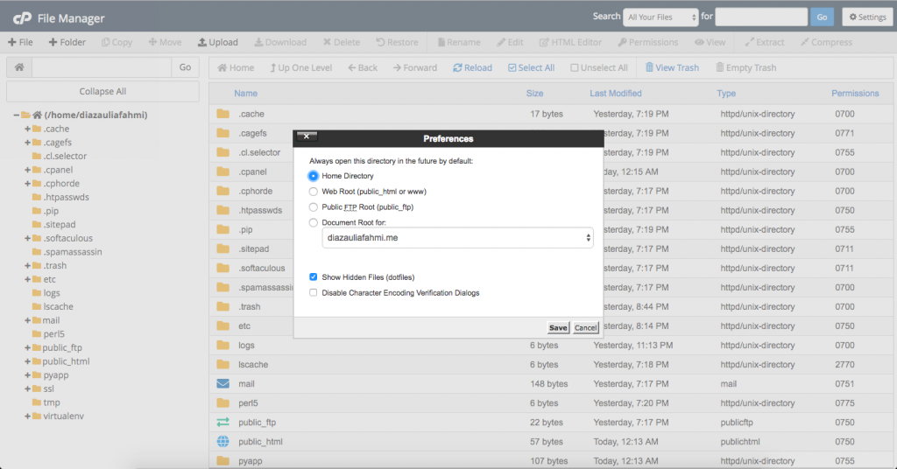Click the public_ftp transfer arrows icon
This screenshot has width=897, height=469.
(x=222, y=423)
